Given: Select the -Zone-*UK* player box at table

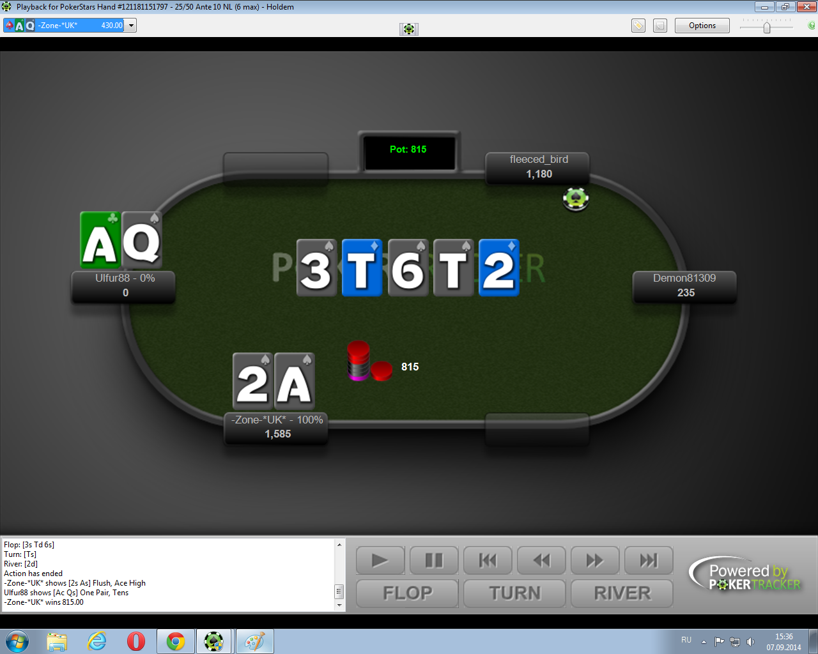Looking at the screenshot, I should click(276, 428).
